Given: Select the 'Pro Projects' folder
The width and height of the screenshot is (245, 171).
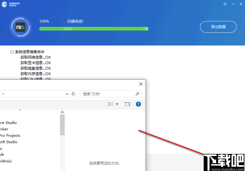Looking at the screenshot, I should click(10, 136).
